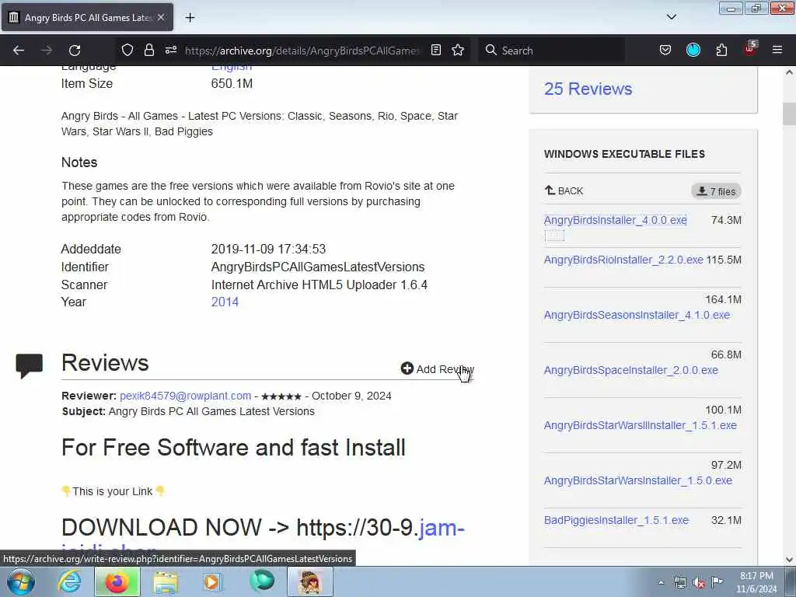Download AngryBirdsSpaceInstaller_2.0.0.exe

click(631, 370)
